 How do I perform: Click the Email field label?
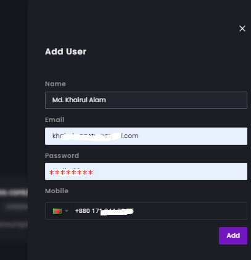tap(55, 119)
